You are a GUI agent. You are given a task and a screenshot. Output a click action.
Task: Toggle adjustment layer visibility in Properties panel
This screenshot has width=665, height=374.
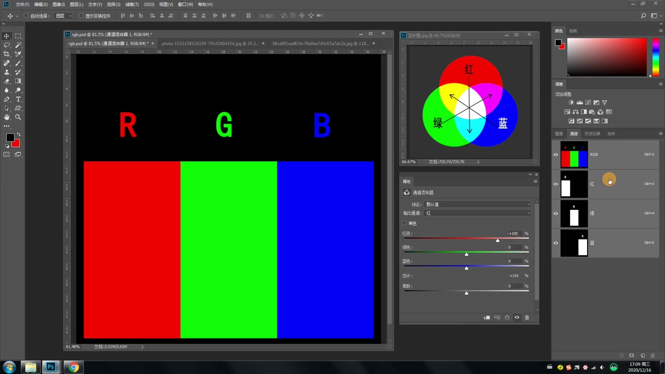(x=516, y=317)
